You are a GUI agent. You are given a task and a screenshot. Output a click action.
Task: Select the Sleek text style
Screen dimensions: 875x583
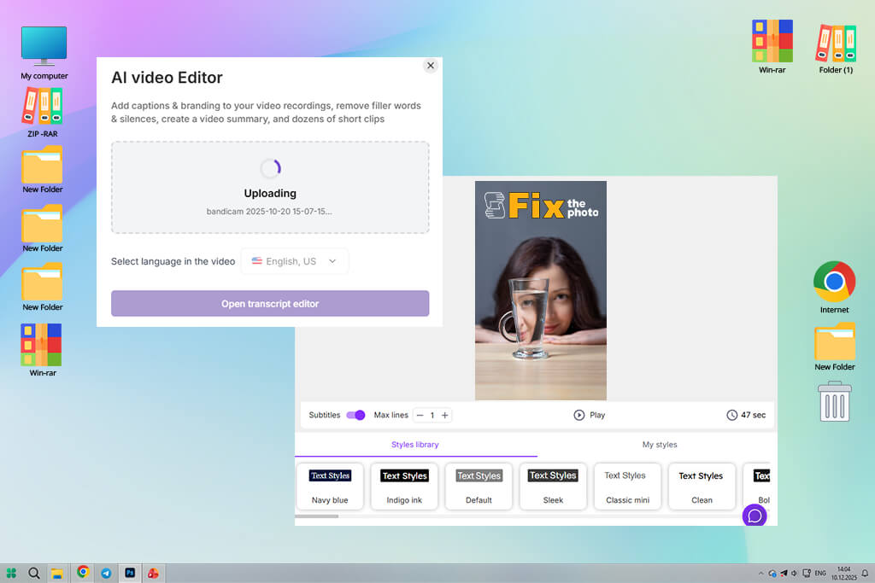(x=553, y=487)
